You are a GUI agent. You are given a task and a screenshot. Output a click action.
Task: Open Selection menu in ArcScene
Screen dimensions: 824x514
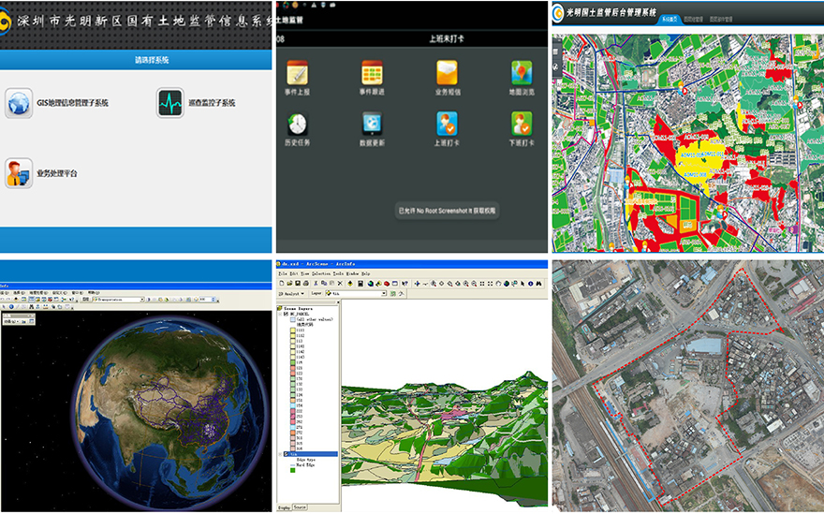[x=321, y=273]
